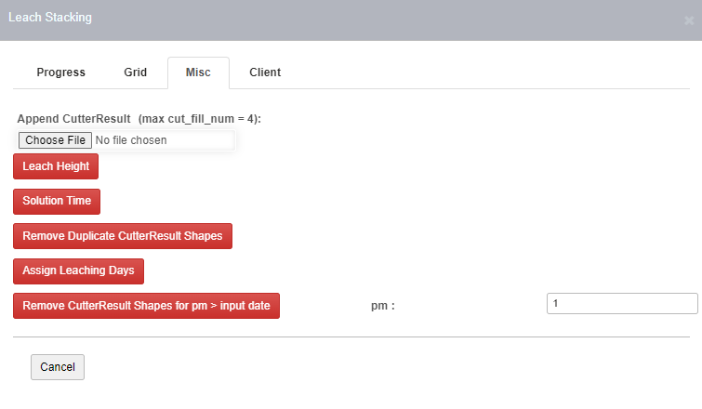Go to the Client tab

(x=265, y=73)
